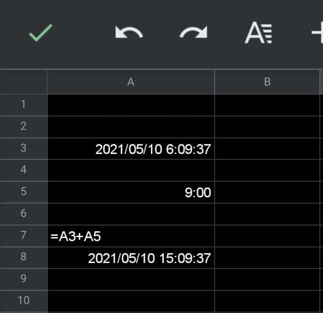Screen dimensions: 323x313
Task: Select empty cell B3
Action: click(x=268, y=149)
